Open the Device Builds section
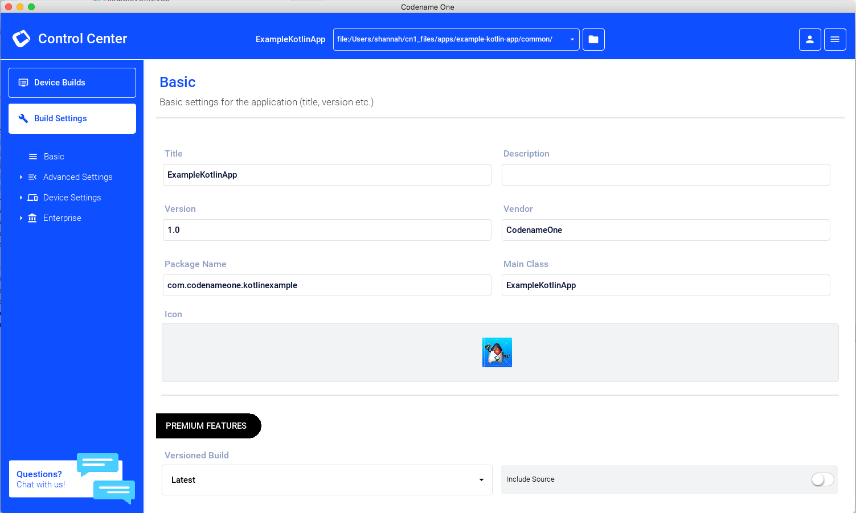The height and width of the screenshot is (513, 856). (x=72, y=83)
